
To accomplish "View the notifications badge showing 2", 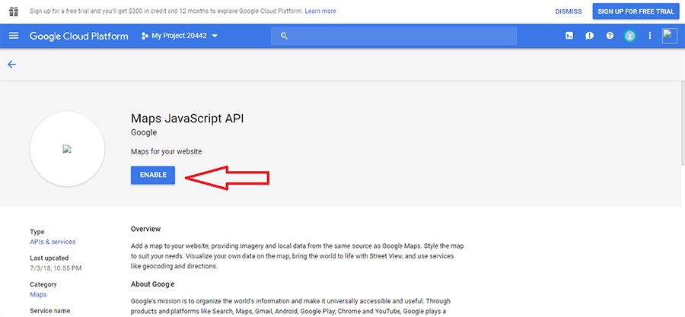I will pos(629,36).
